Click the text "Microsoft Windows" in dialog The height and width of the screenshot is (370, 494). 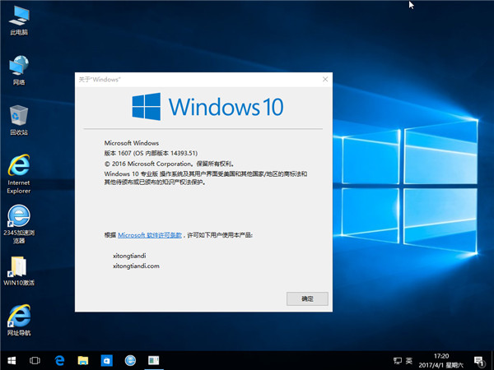pyautogui.click(x=132, y=143)
